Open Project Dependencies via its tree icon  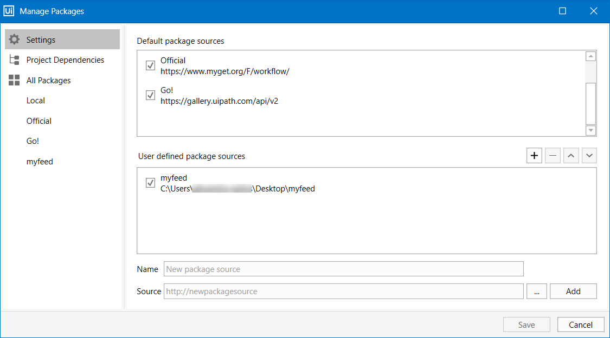point(15,59)
